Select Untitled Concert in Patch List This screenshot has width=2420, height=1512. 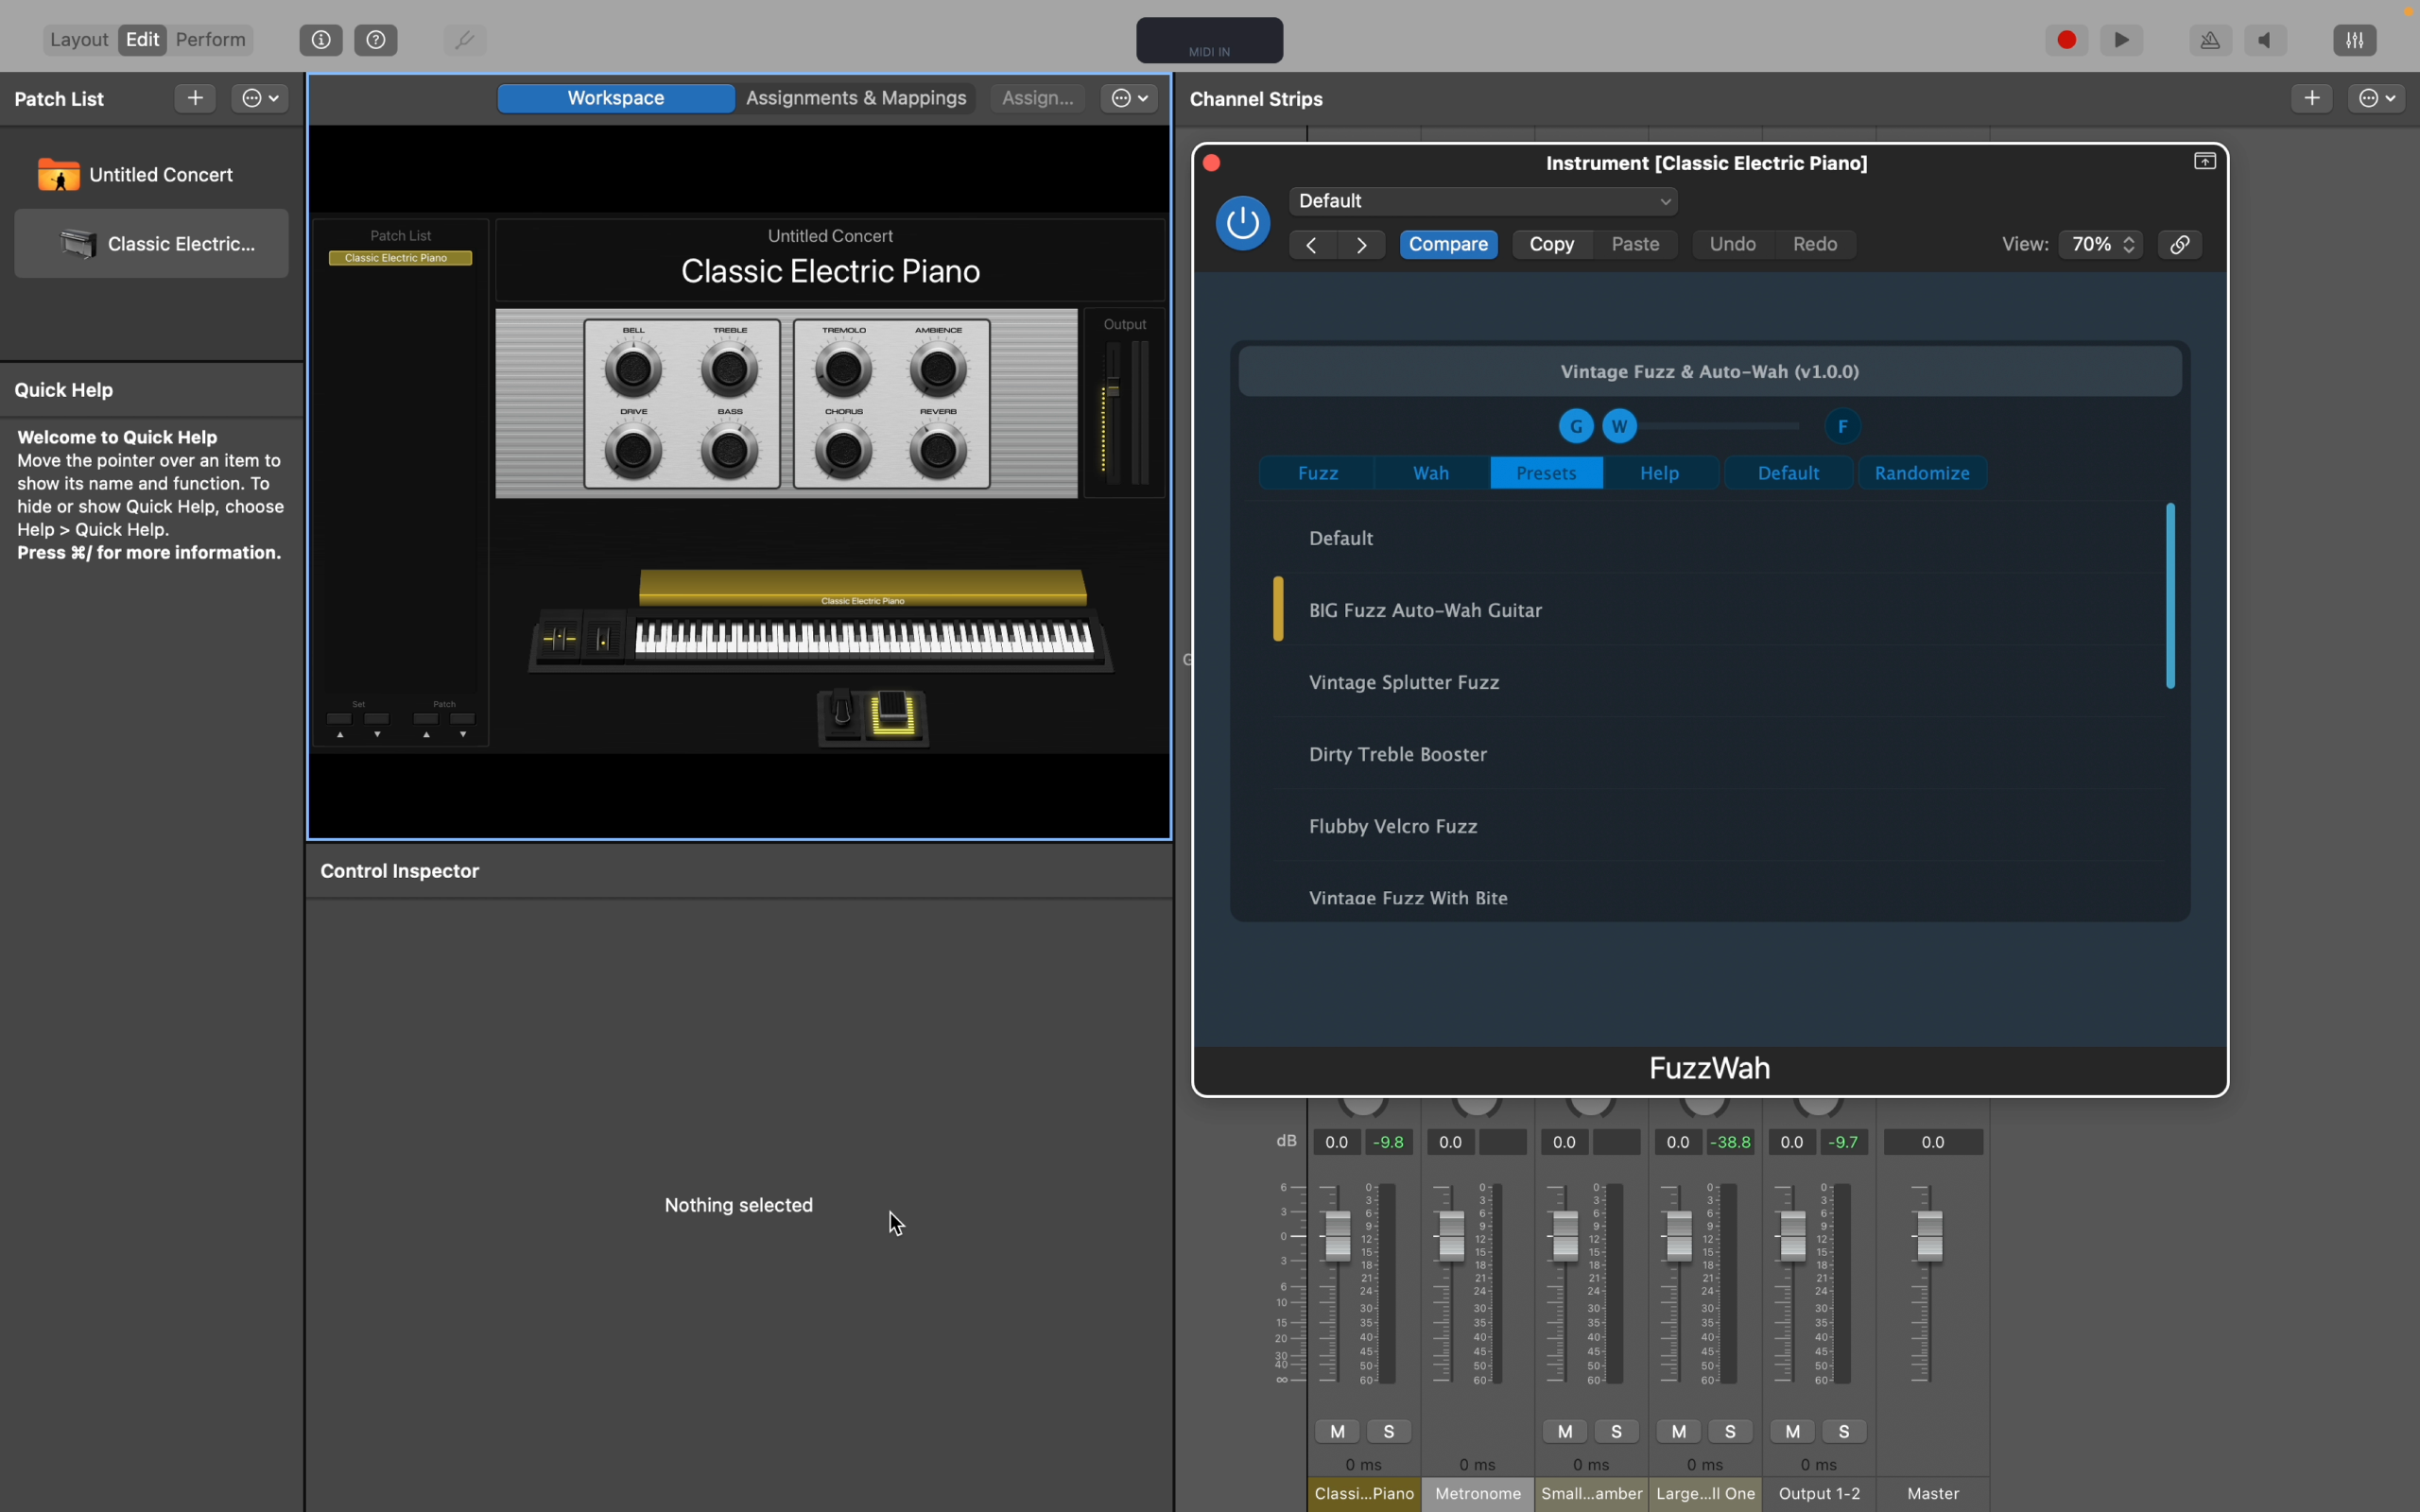pos(152,175)
